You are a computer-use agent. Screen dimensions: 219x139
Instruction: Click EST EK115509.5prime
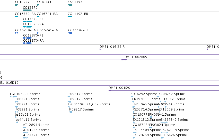point(147,130)
